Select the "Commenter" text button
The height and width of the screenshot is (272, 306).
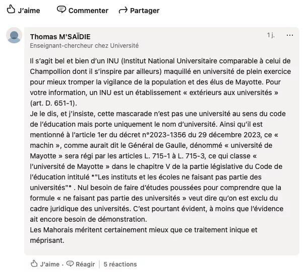pyautogui.click(x=88, y=11)
